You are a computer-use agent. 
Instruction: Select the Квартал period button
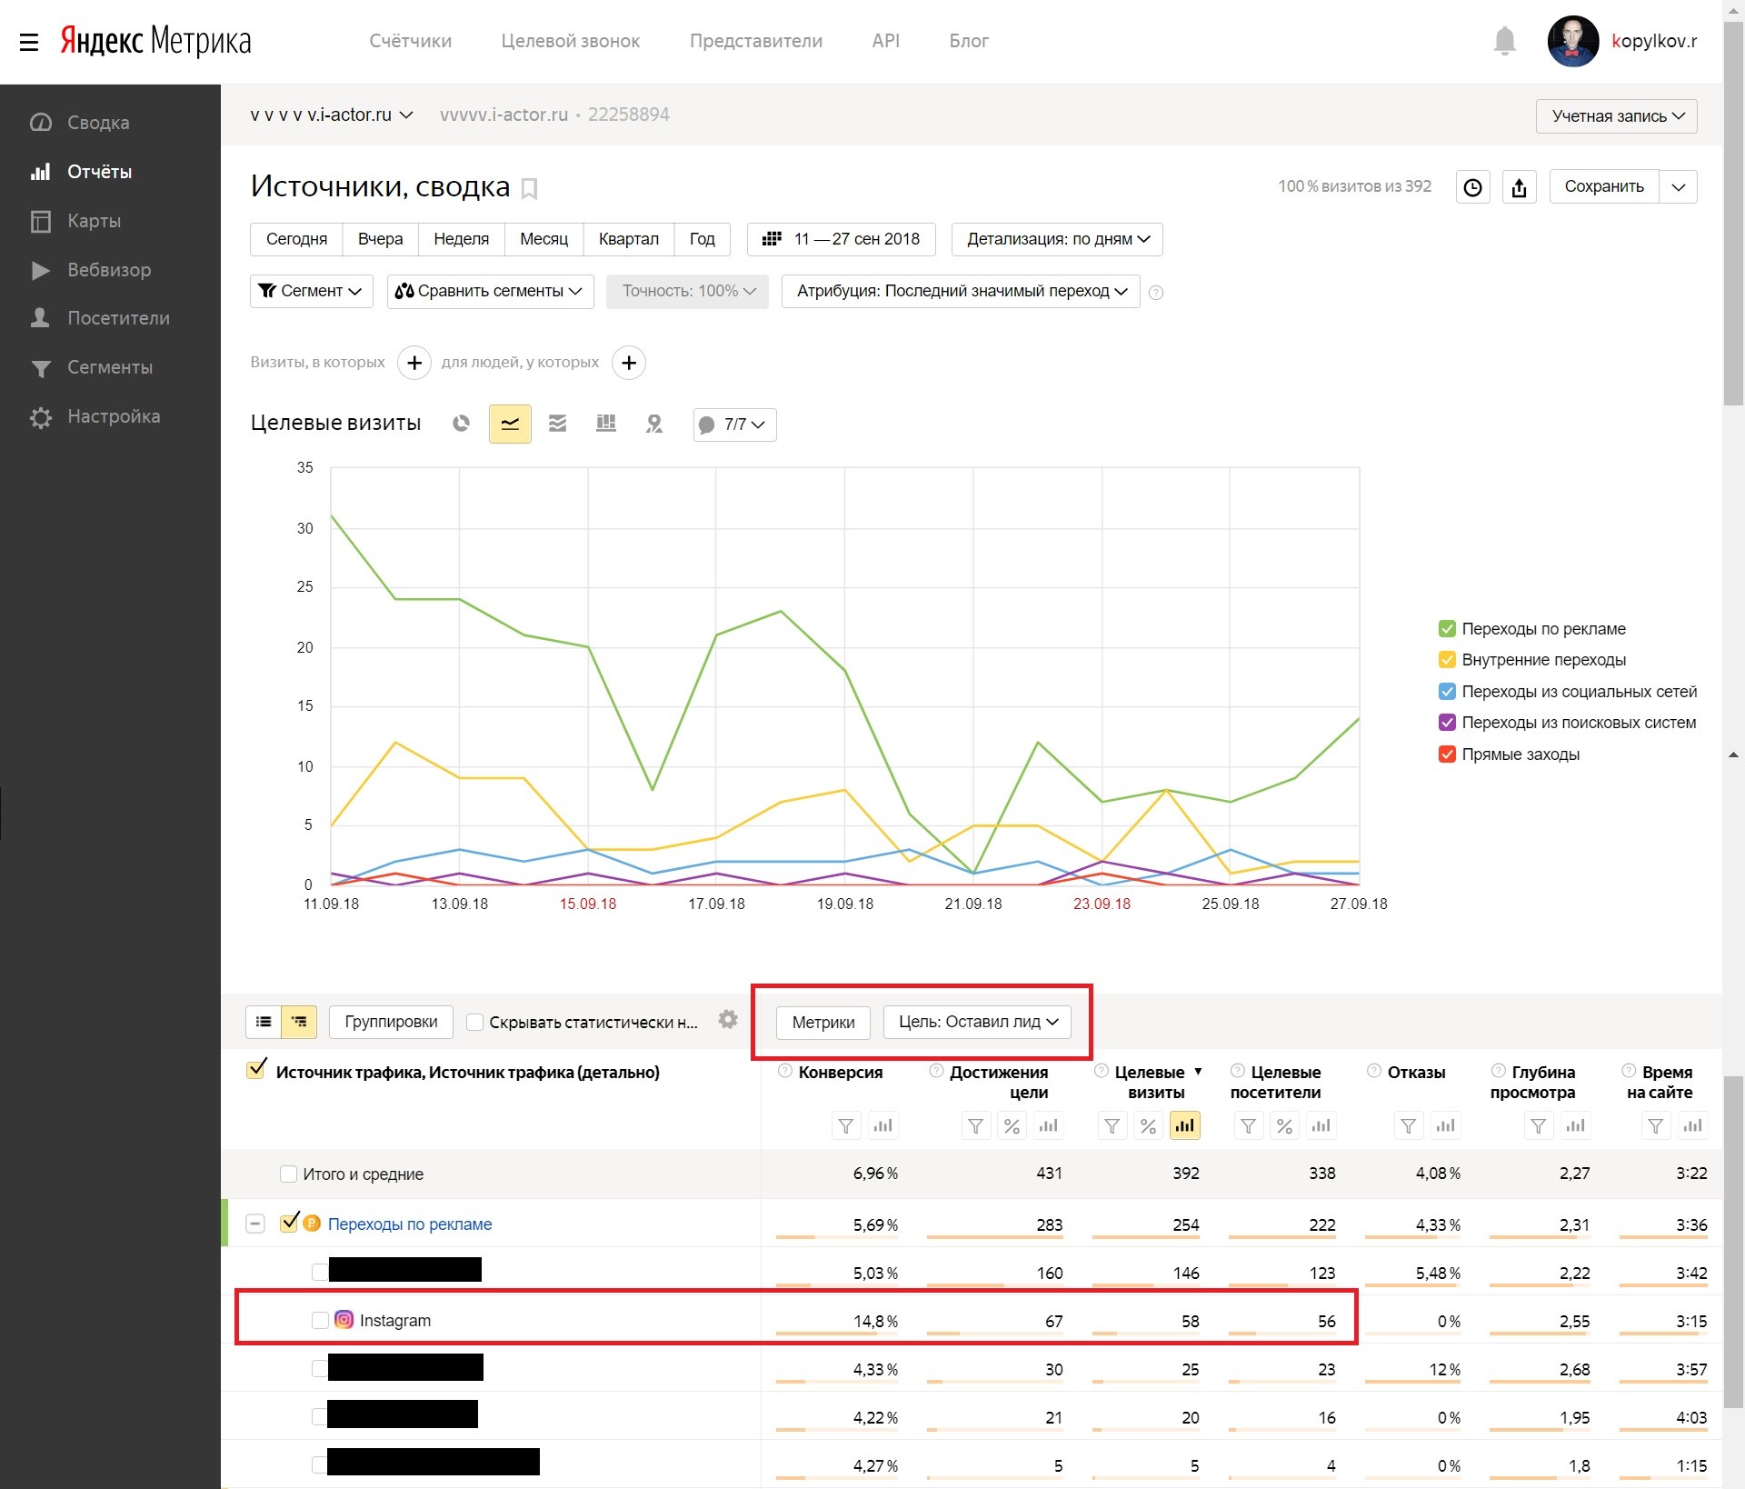tap(628, 239)
